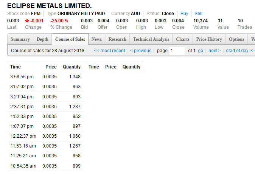Select the 3:58:56 pm trade time
Image resolution: width=255 pixels, height=174 pixels.
coord(22,77)
